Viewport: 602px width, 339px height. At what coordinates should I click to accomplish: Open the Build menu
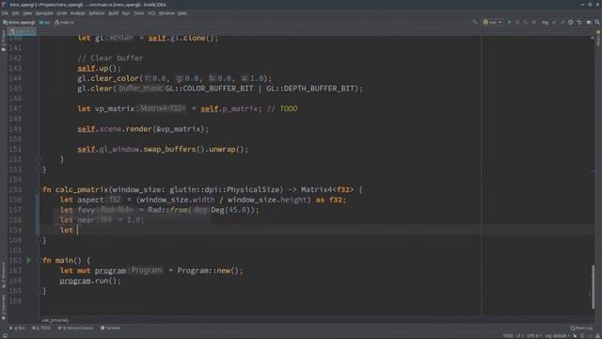113,13
